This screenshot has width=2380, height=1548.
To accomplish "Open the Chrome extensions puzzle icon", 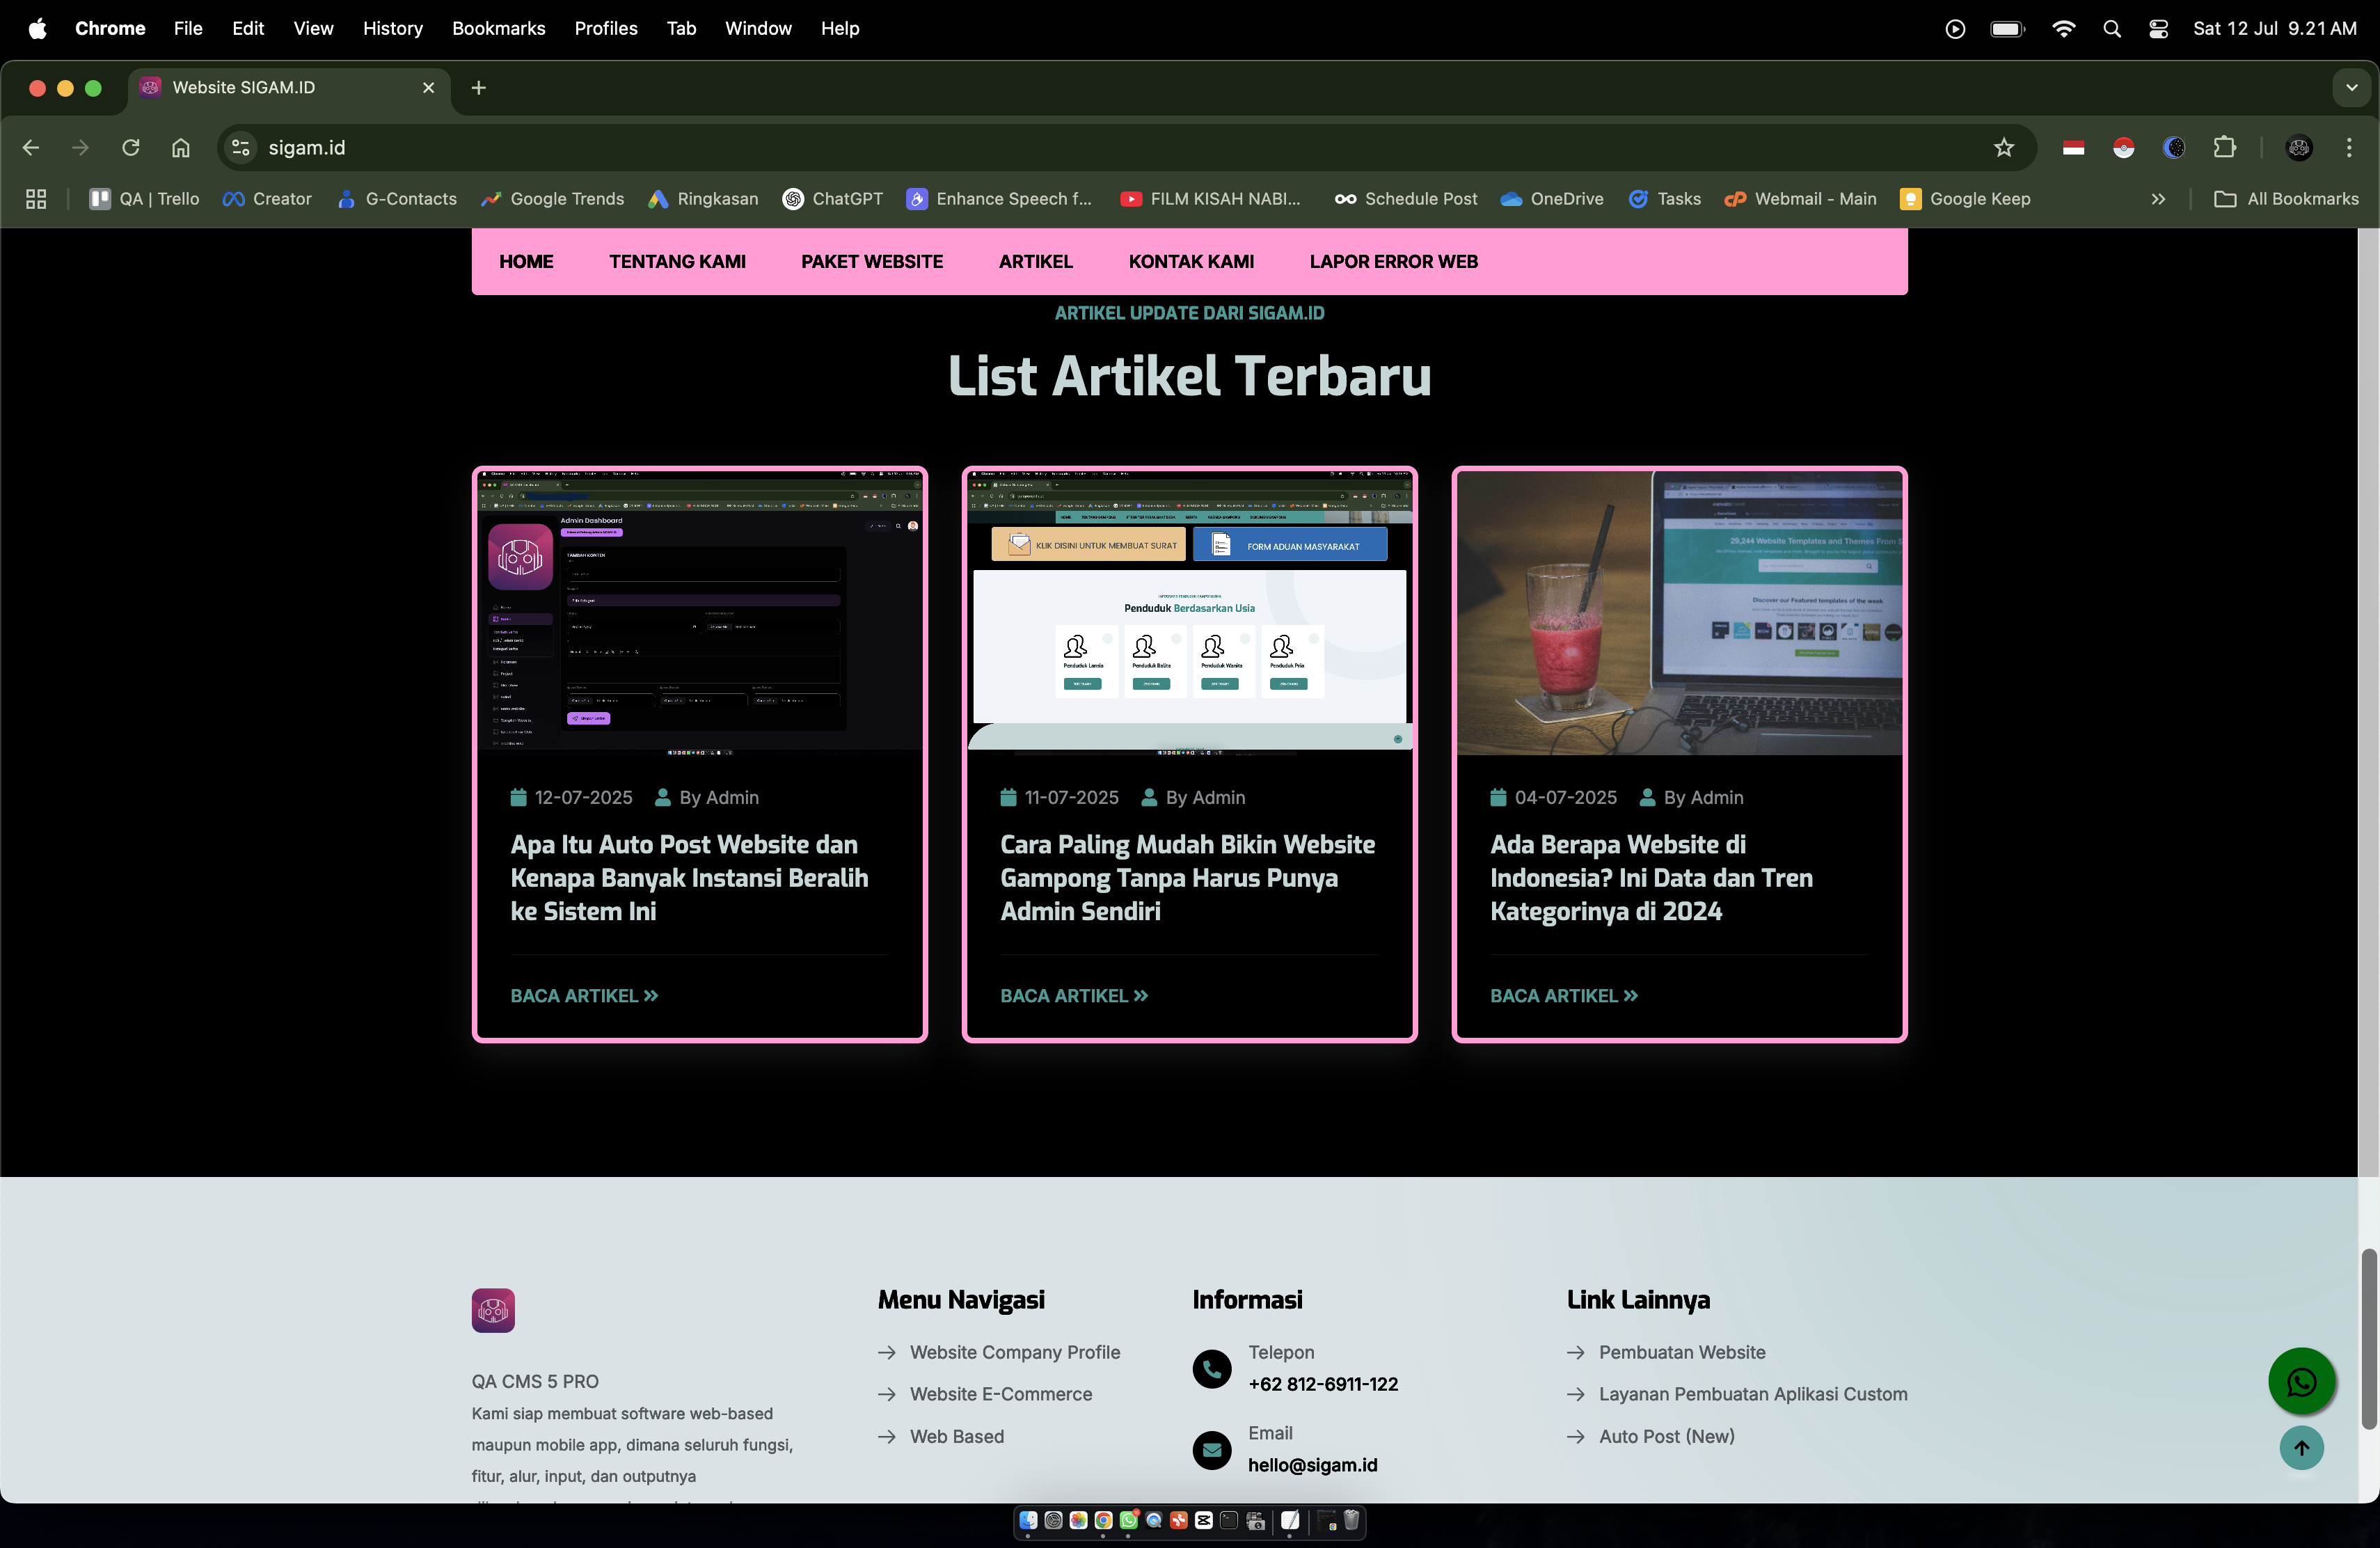I will coord(2224,148).
